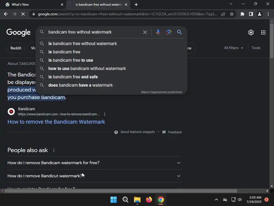Expand 'How do I remove Bandicam watermark for free?'

(94, 163)
